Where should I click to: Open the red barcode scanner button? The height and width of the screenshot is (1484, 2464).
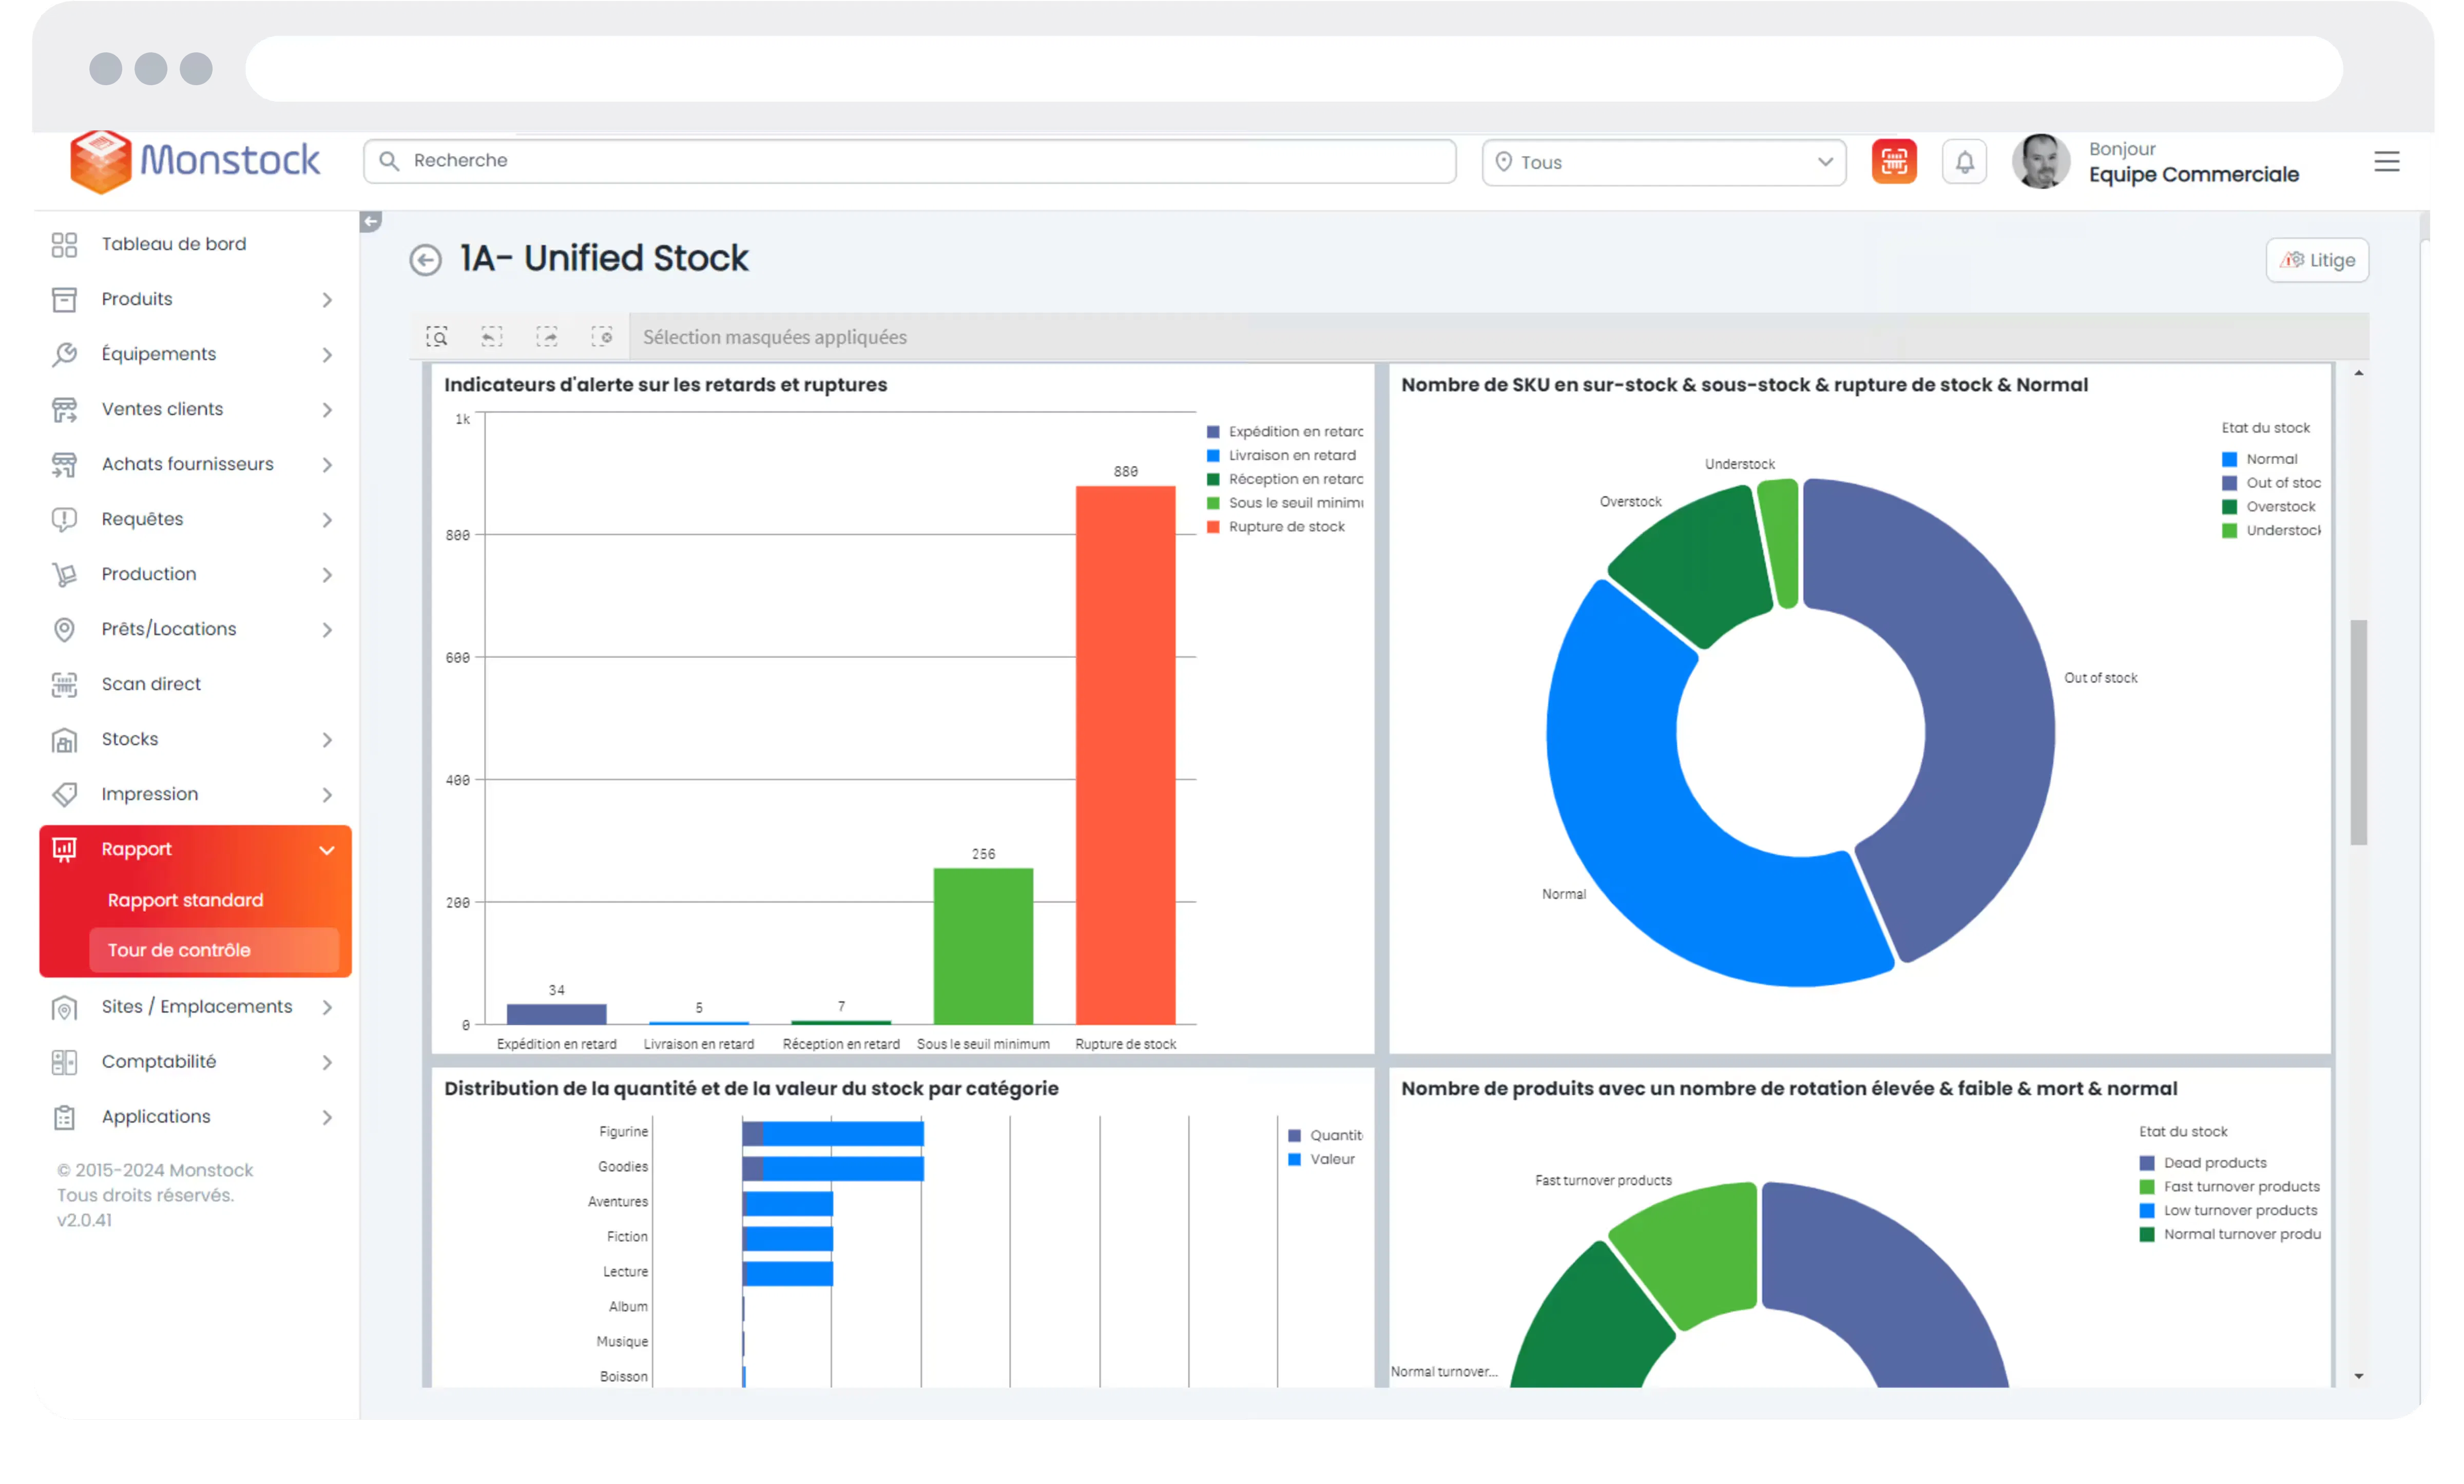pyautogui.click(x=1894, y=162)
